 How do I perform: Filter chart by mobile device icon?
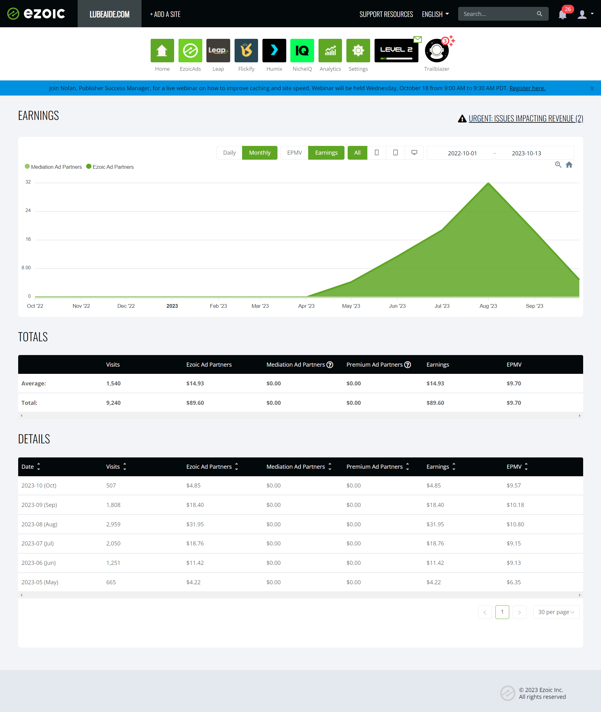pos(376,152)
